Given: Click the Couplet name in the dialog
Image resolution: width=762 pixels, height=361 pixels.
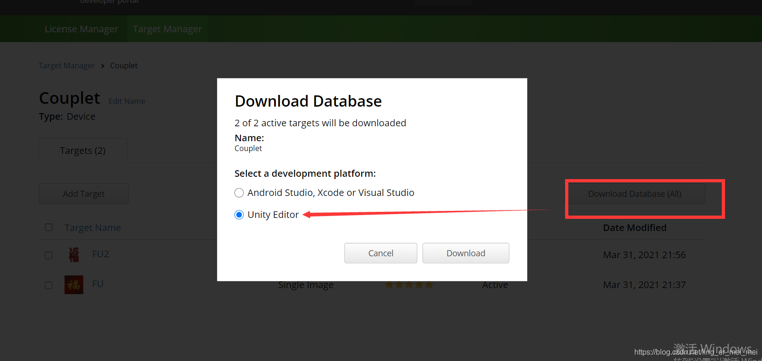Looking at the screenshot, I should point(248,148).
